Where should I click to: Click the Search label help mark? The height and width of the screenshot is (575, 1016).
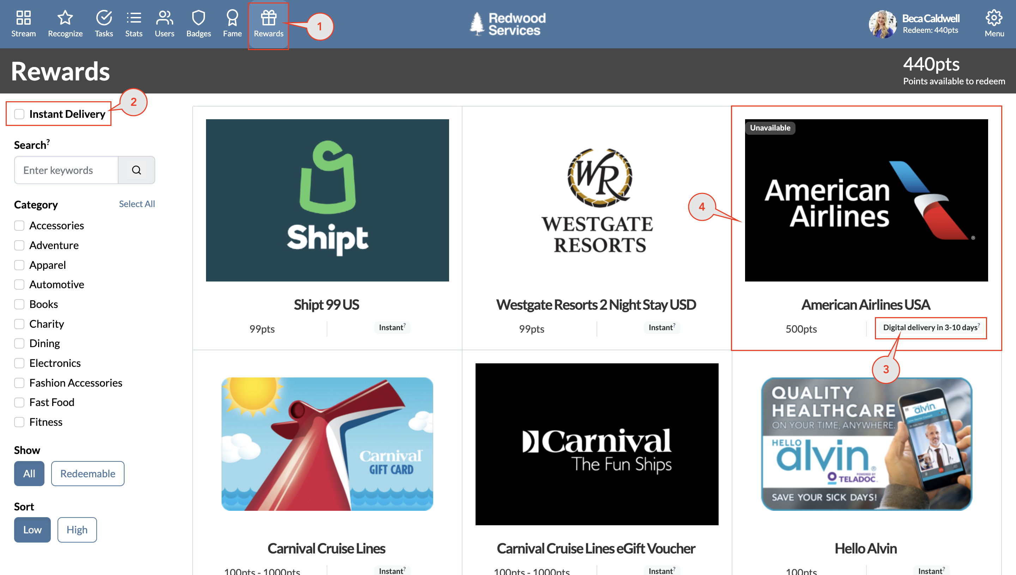pyautogui.click(x=48, y=141)
